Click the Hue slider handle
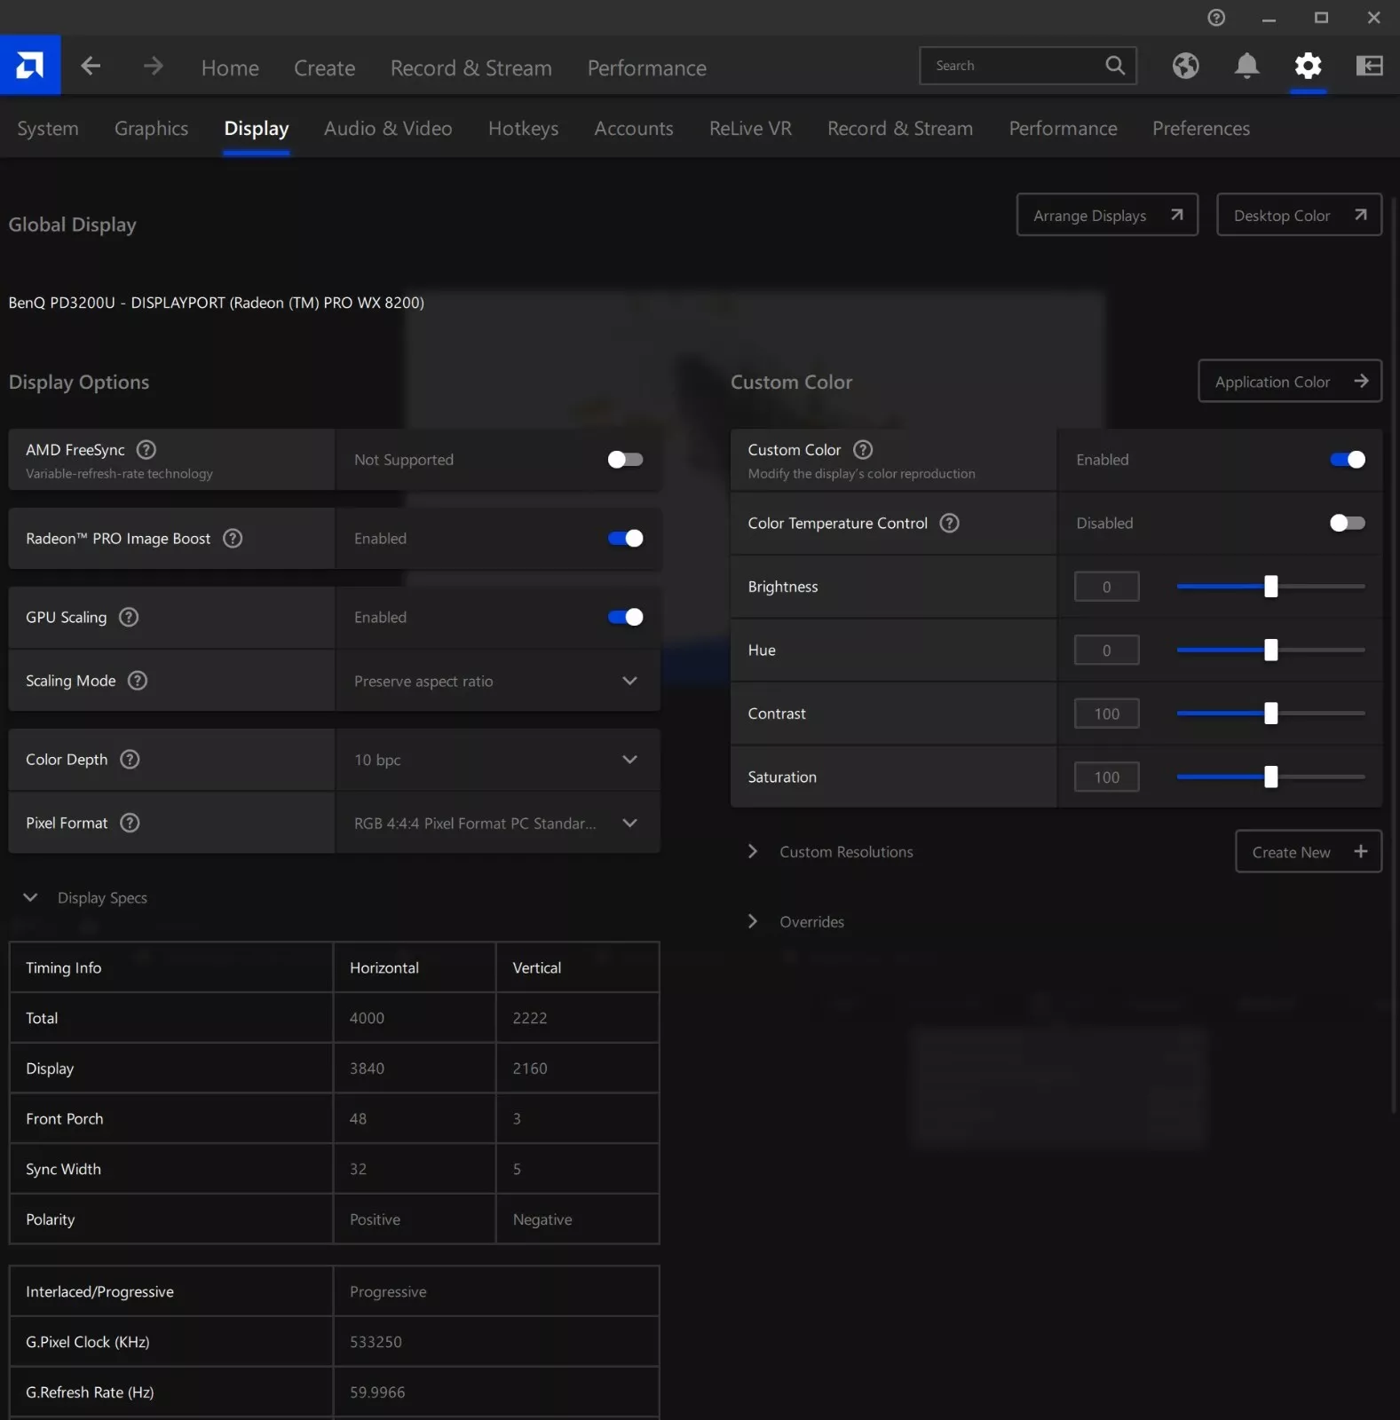The height and width of the screenshot is (1420, 1400). 1270,651
